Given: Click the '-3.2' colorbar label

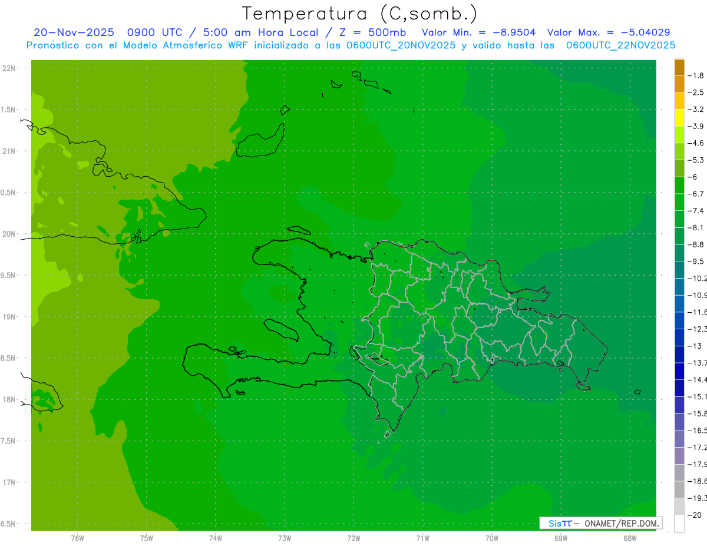Looking at the screenshot, I should pos(696,110).
